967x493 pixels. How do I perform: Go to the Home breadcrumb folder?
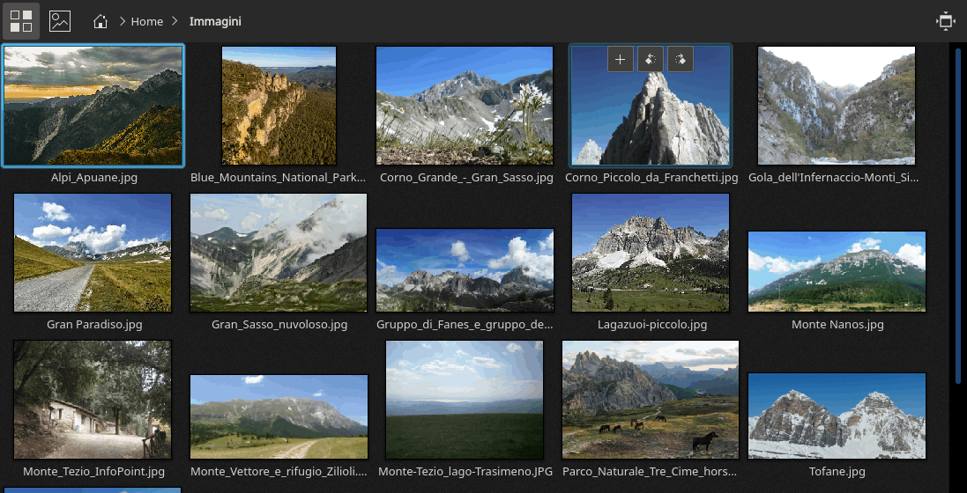pyautogui.click(x=147, y=21)
